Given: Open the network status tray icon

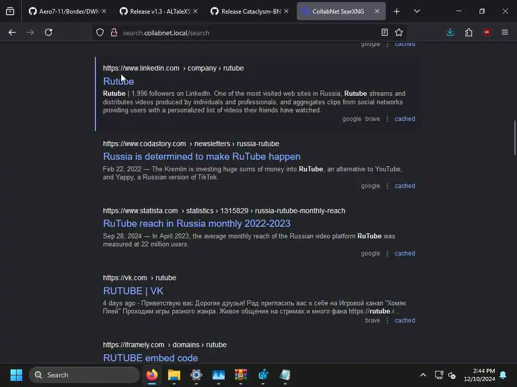Looking at the screenshot, I should 439,375.
